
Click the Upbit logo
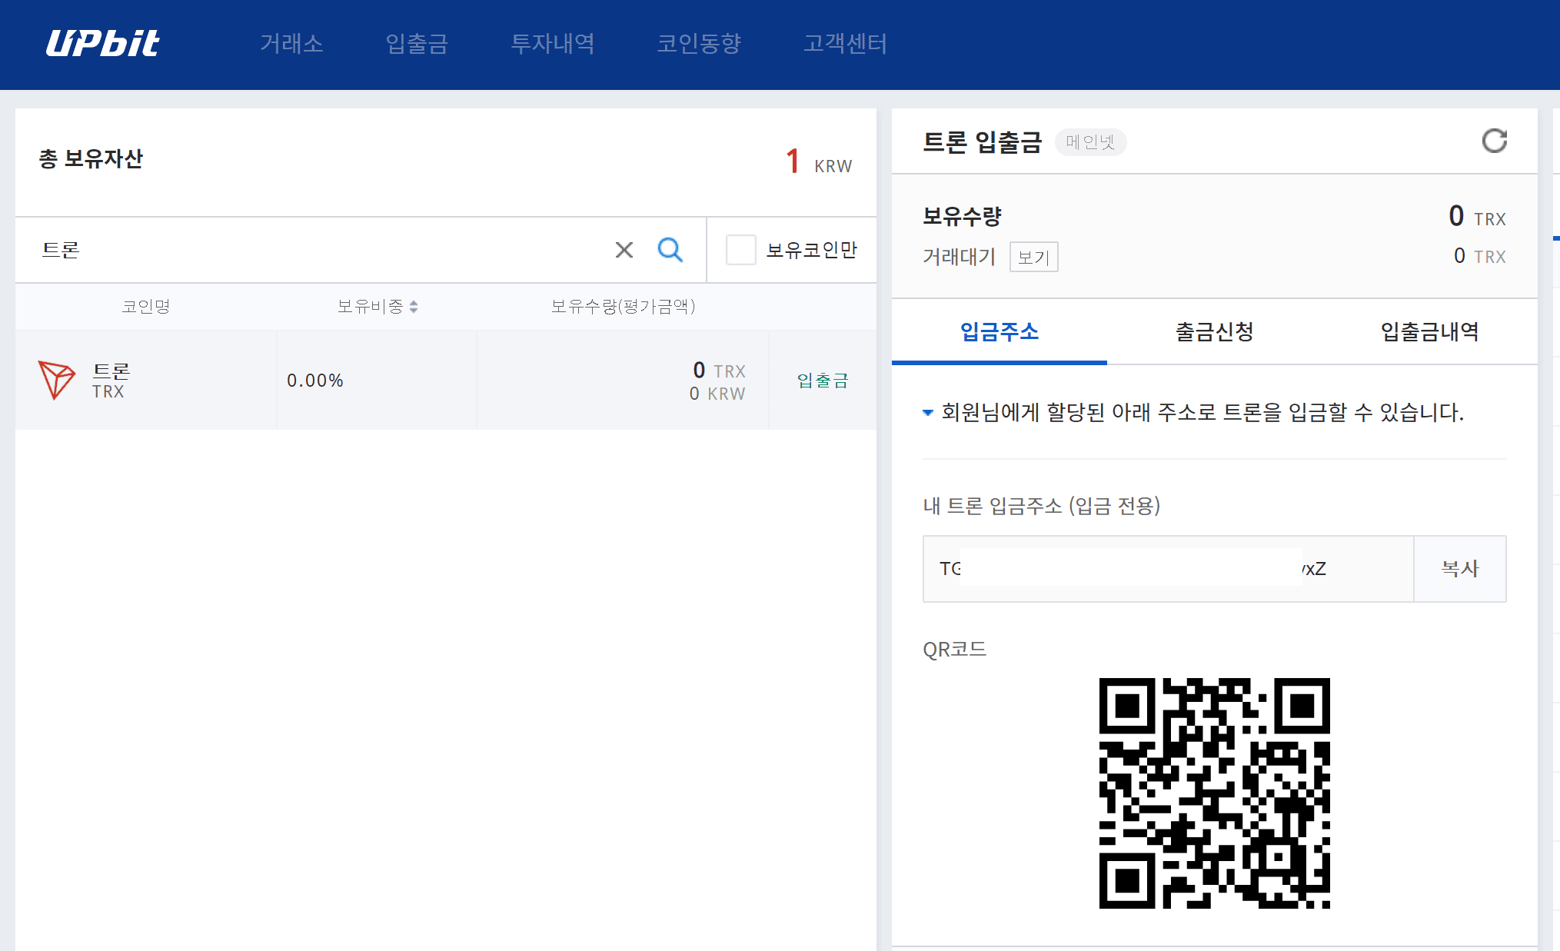[x=103, y=44]
